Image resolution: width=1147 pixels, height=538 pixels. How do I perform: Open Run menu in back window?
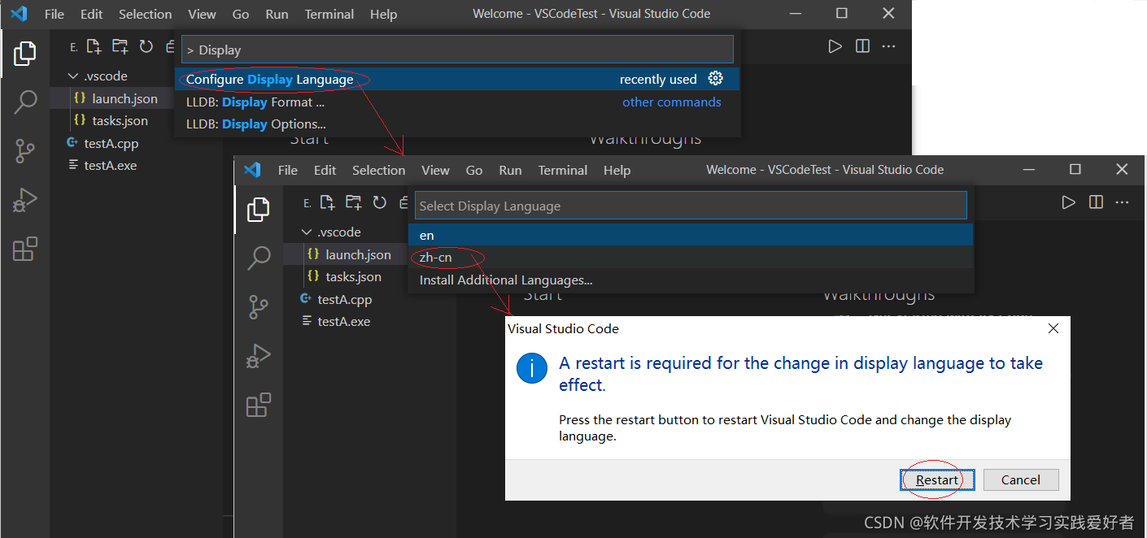click(277, 14)
